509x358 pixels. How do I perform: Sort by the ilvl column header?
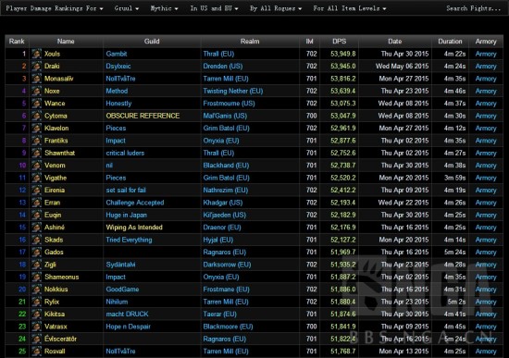(x=310, y=42)
